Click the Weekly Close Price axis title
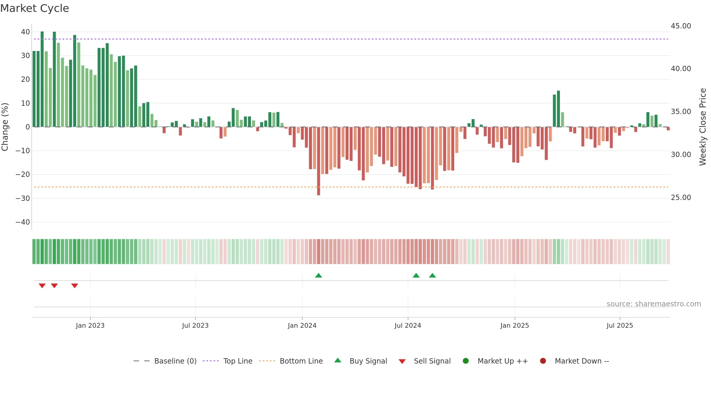Image resolution: width=711 pixels, height=400 pixels. (x=703, y=127)
